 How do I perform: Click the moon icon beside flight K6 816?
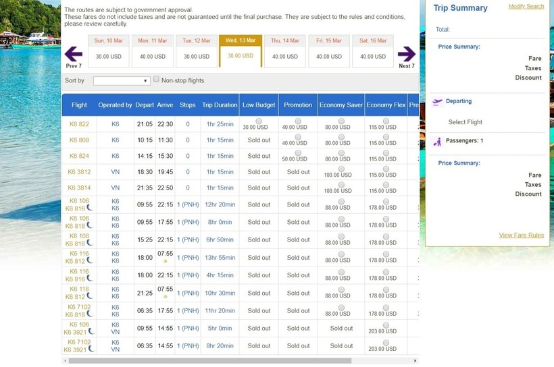coord(90,208)
